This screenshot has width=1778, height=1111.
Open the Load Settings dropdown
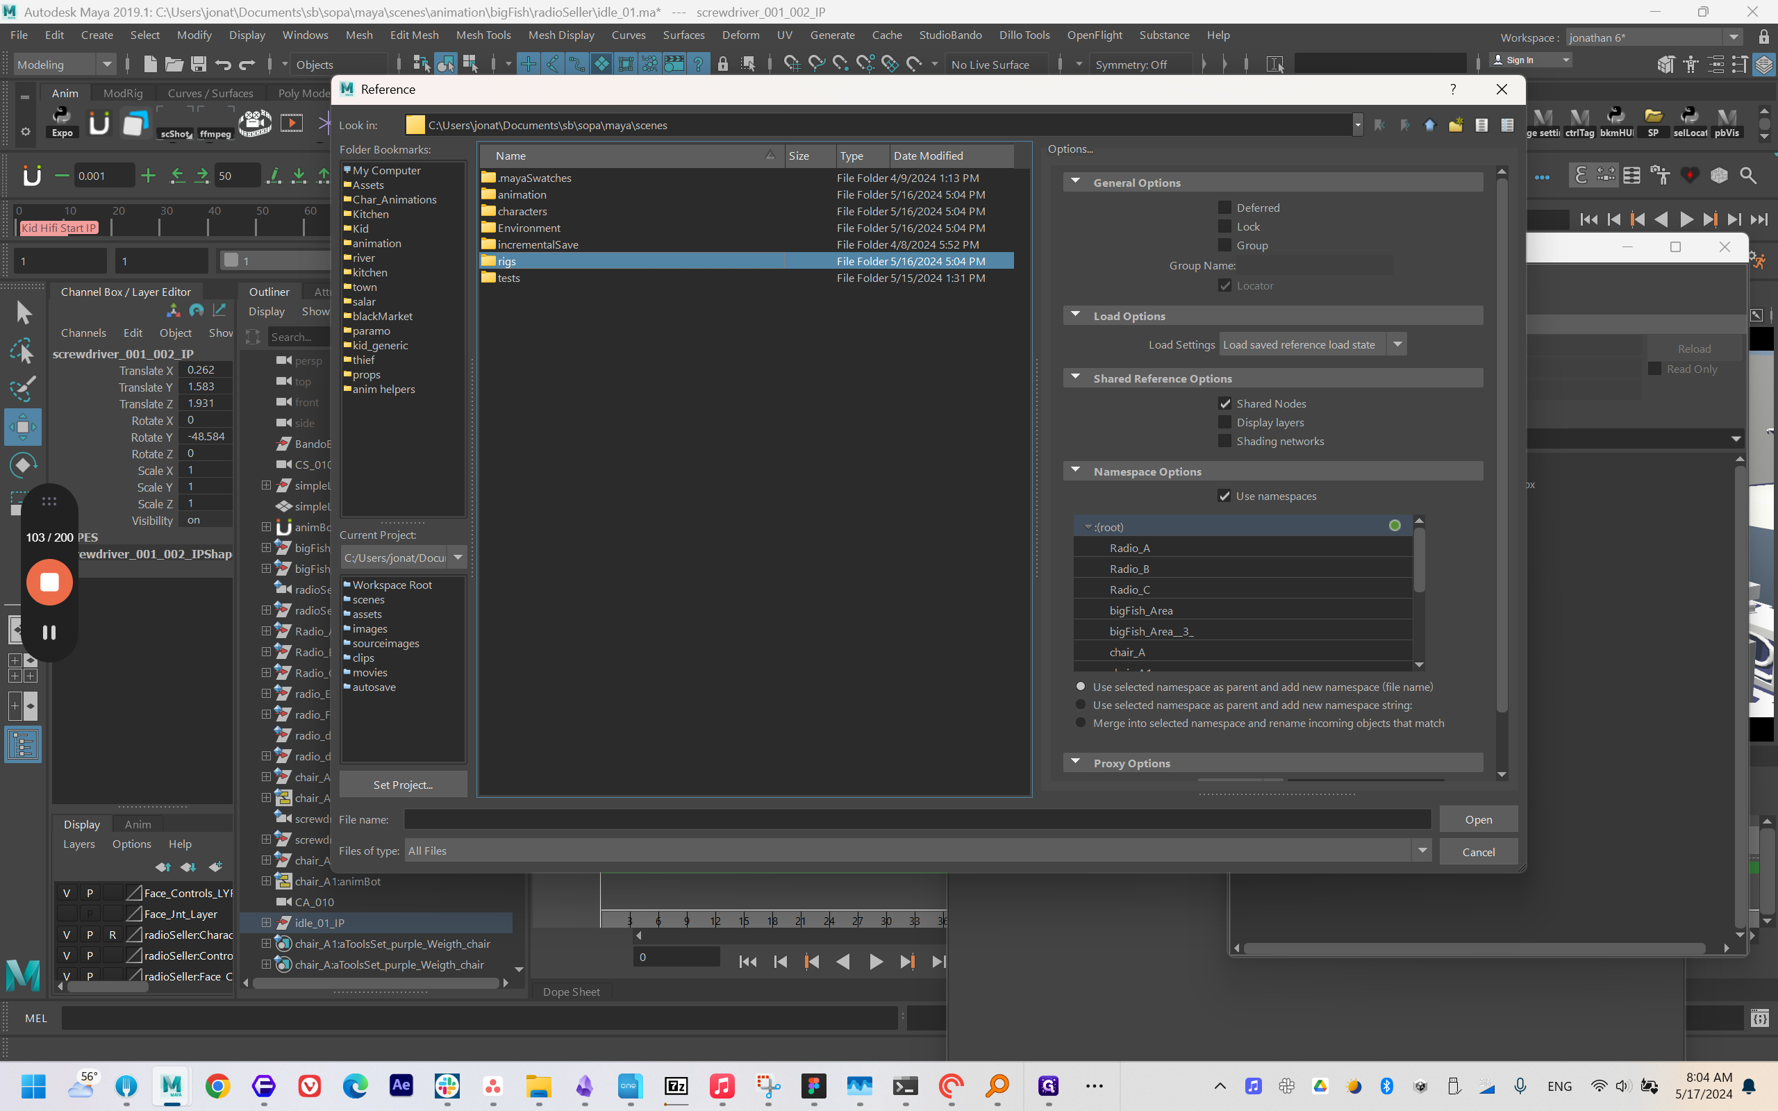pos(1313,344)
